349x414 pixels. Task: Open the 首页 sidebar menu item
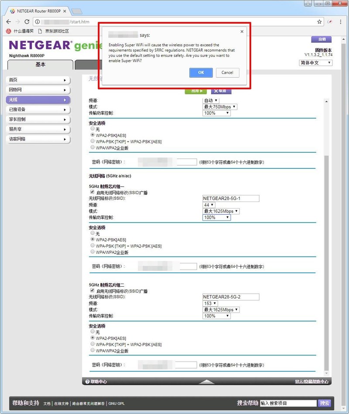pos(38,80)
